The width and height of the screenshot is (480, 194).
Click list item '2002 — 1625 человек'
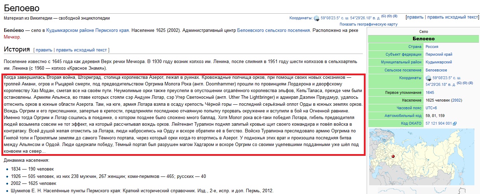[33, 183]
